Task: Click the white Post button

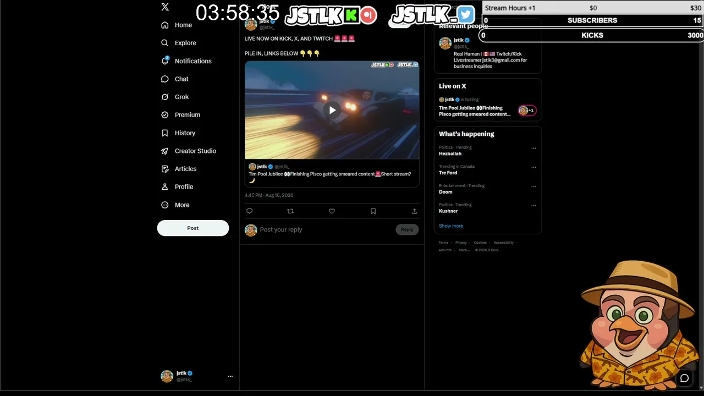Action: point(193,228)
